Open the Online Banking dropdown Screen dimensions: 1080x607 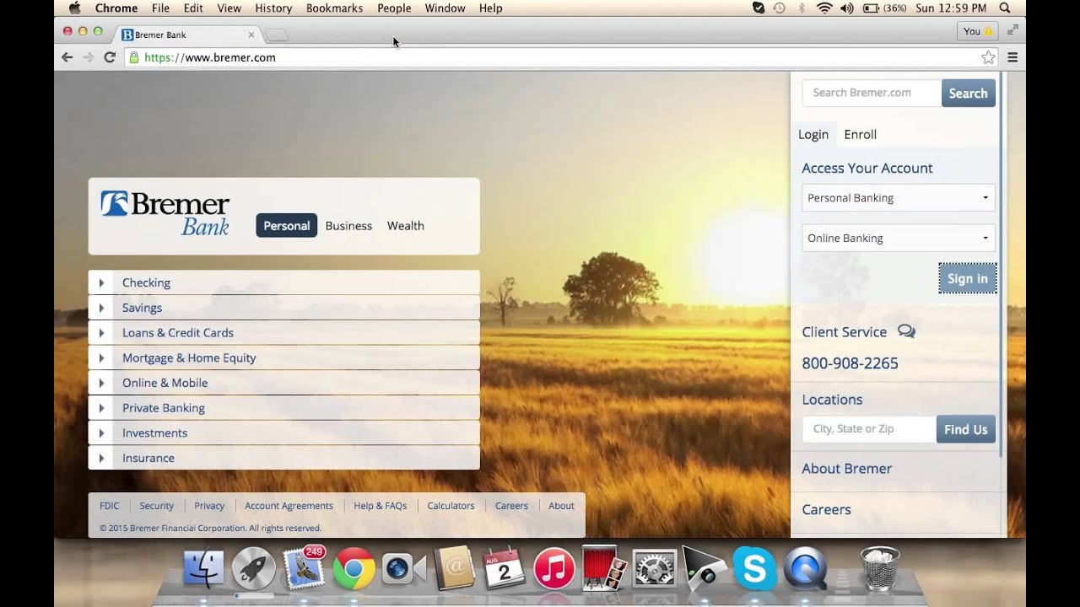898,238
